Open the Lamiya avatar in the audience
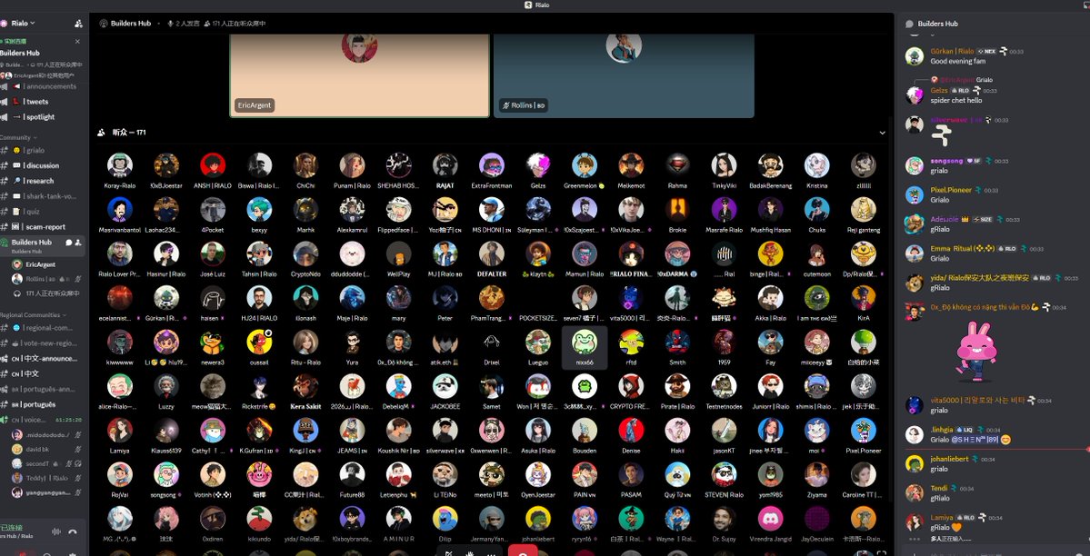This screenshot has width=1090, height=556. pyautogui.click(x=120, y=431)
